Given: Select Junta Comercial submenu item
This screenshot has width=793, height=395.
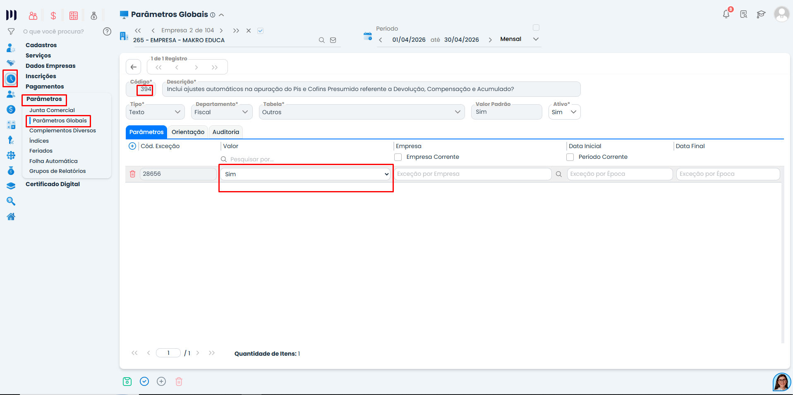Looking at the screenshot, I should 52,110.
